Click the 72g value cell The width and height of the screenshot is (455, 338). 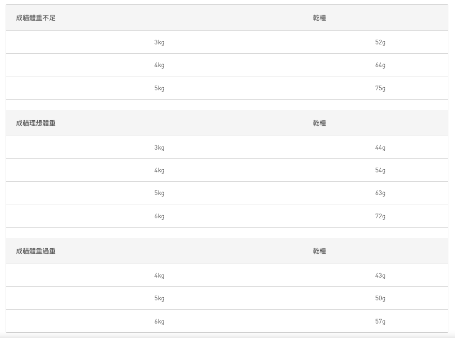pos(380,216)
